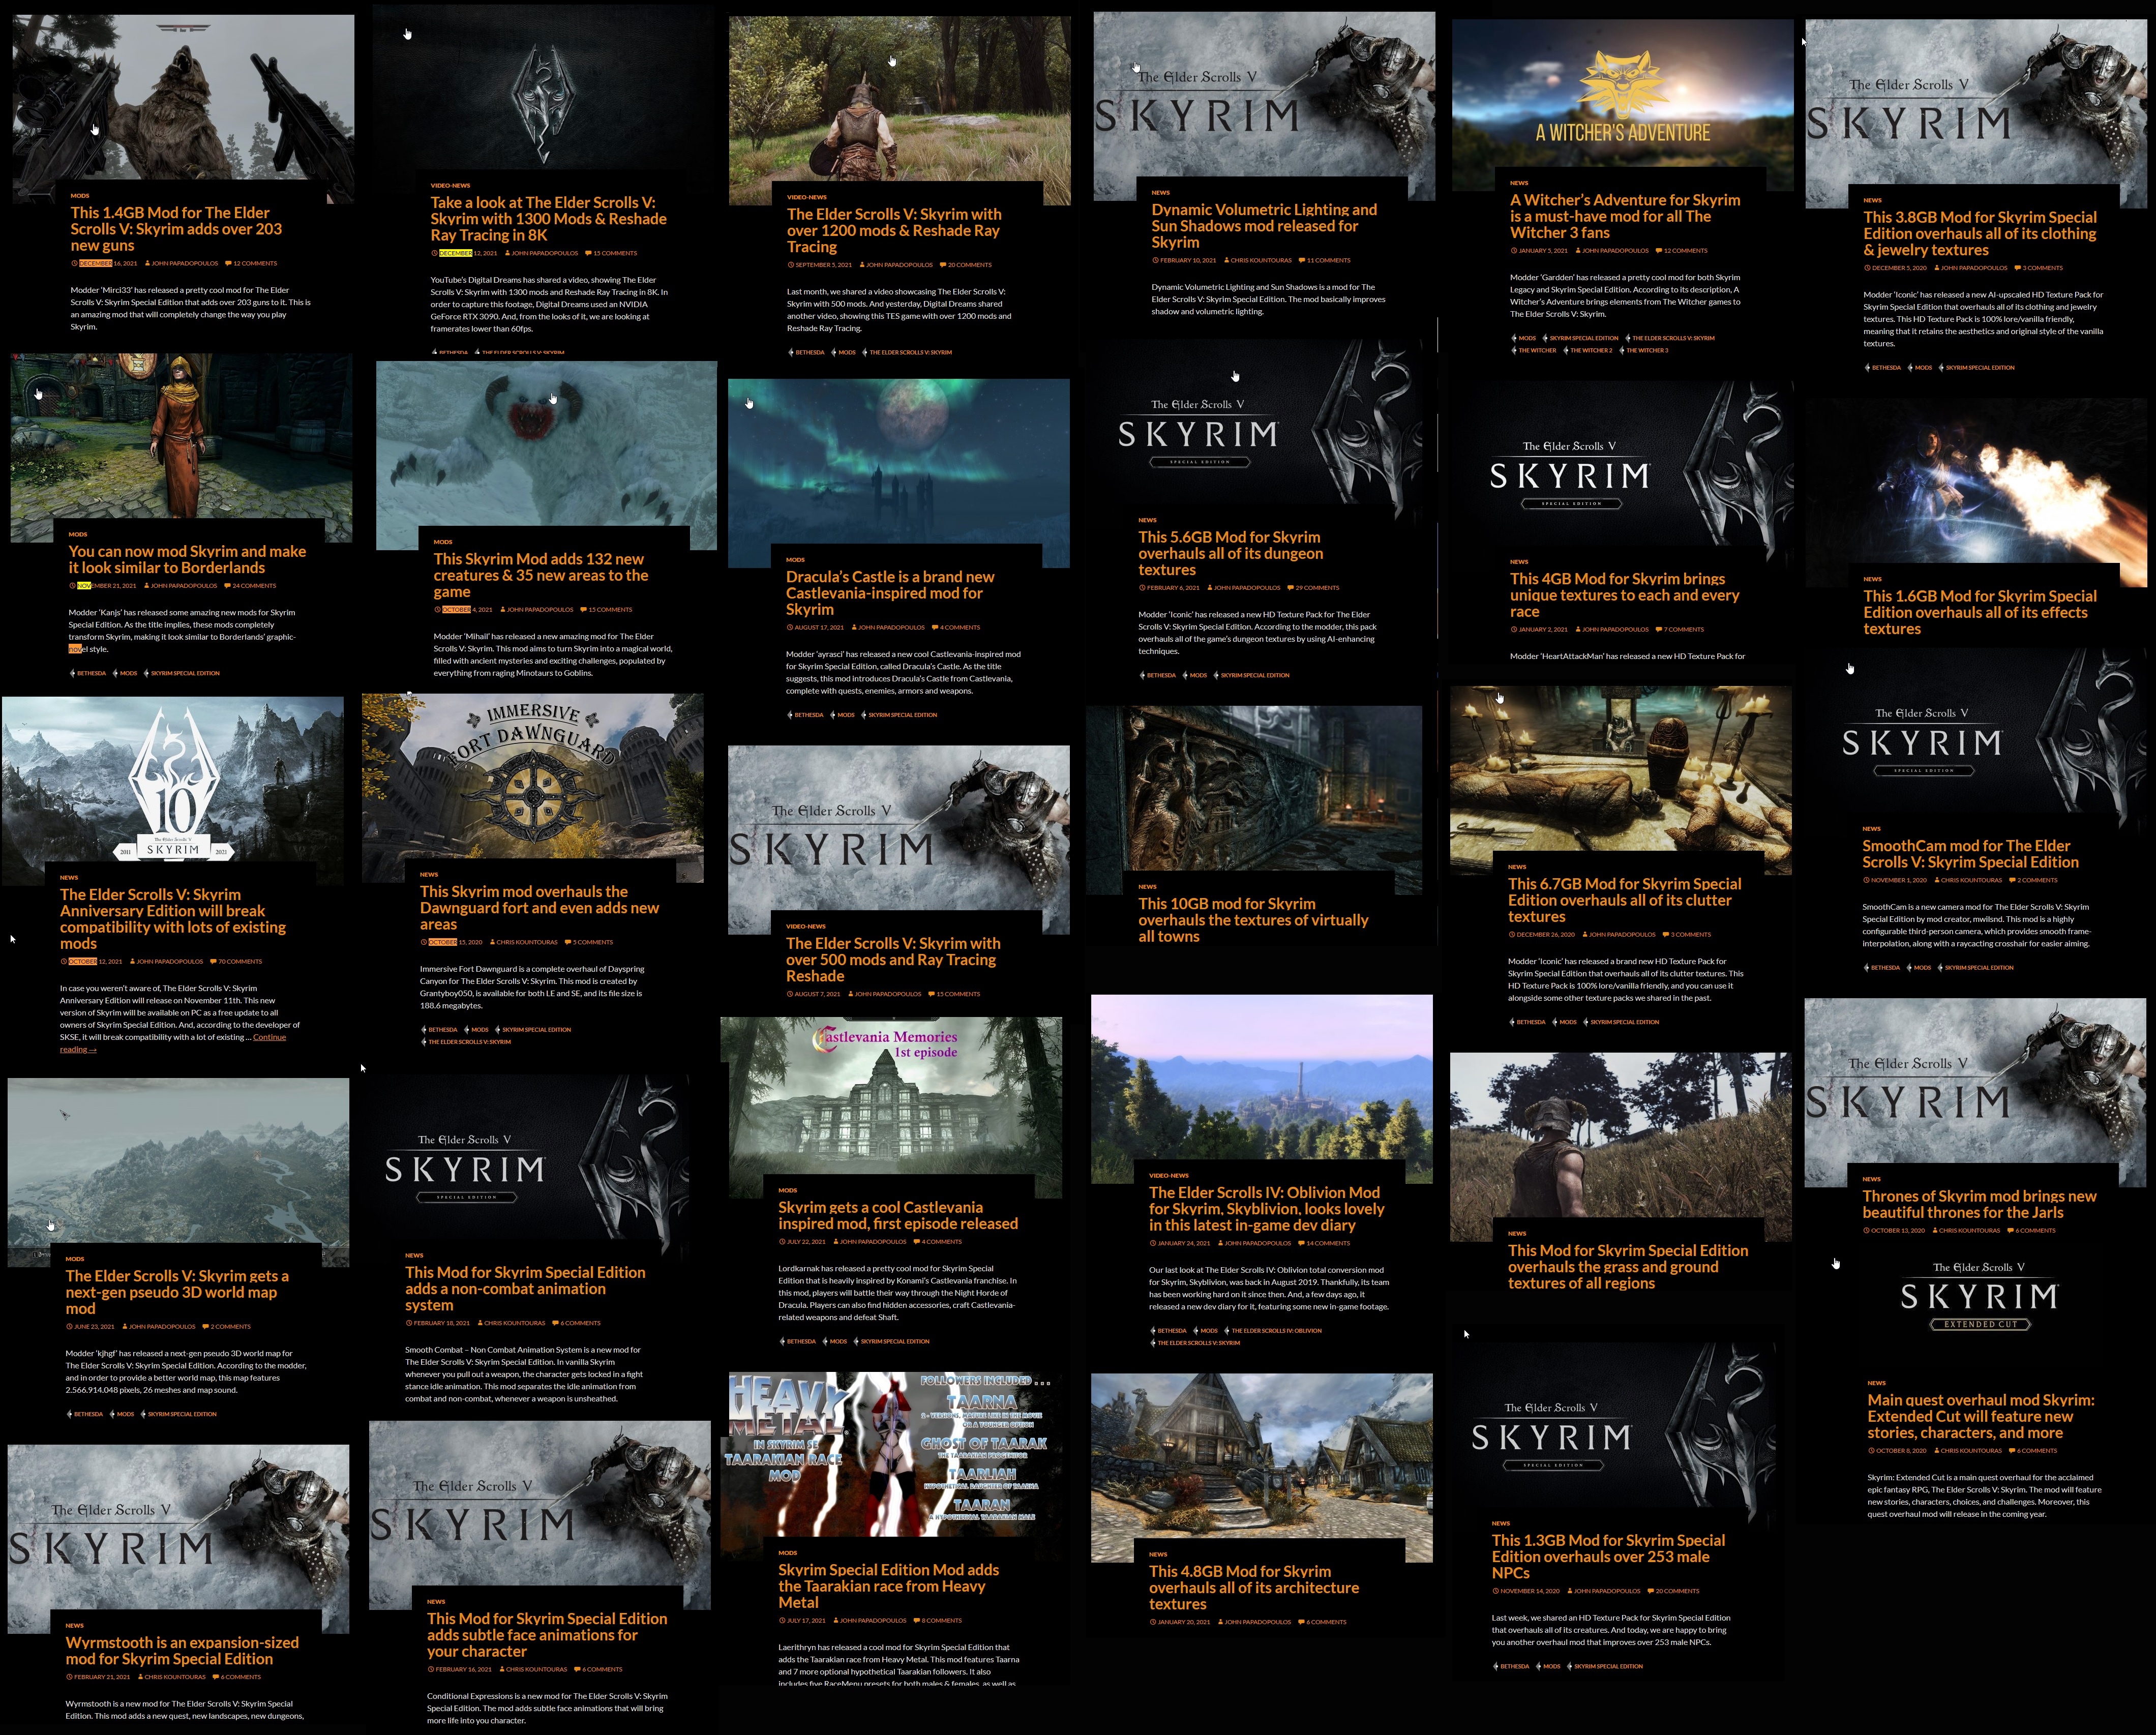Open the 132 new creatures mod headline
The image size is (2156, 1735).
540,575
